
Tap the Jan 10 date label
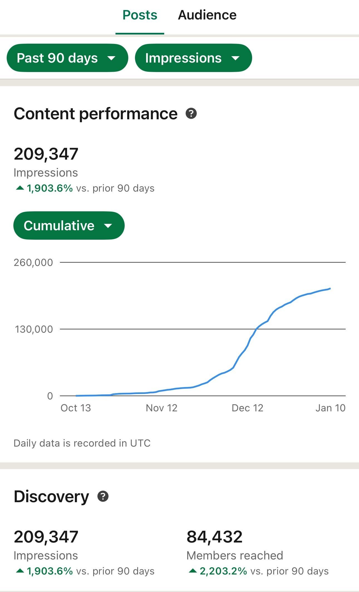coord(330,408)
